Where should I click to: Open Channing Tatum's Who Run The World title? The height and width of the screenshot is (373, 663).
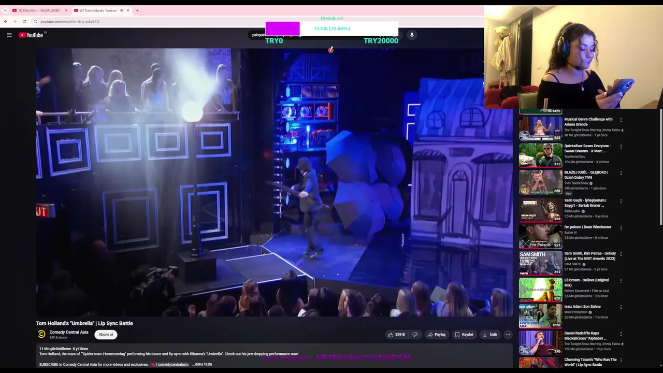tap(590, 362)
